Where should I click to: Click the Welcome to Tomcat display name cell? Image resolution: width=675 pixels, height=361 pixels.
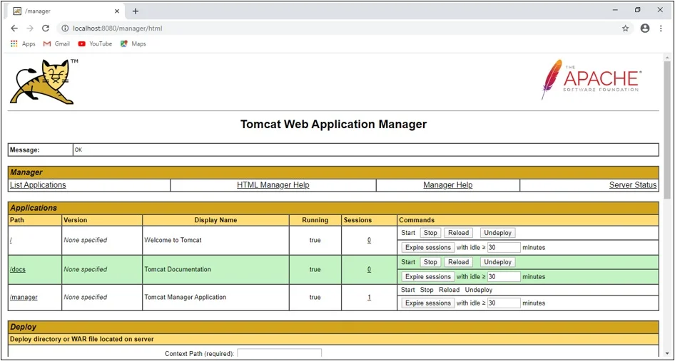pos(215,240)
